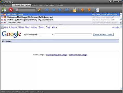123x93 pixels.
Task: Click the red X stop icon
Action: (11, 10)
